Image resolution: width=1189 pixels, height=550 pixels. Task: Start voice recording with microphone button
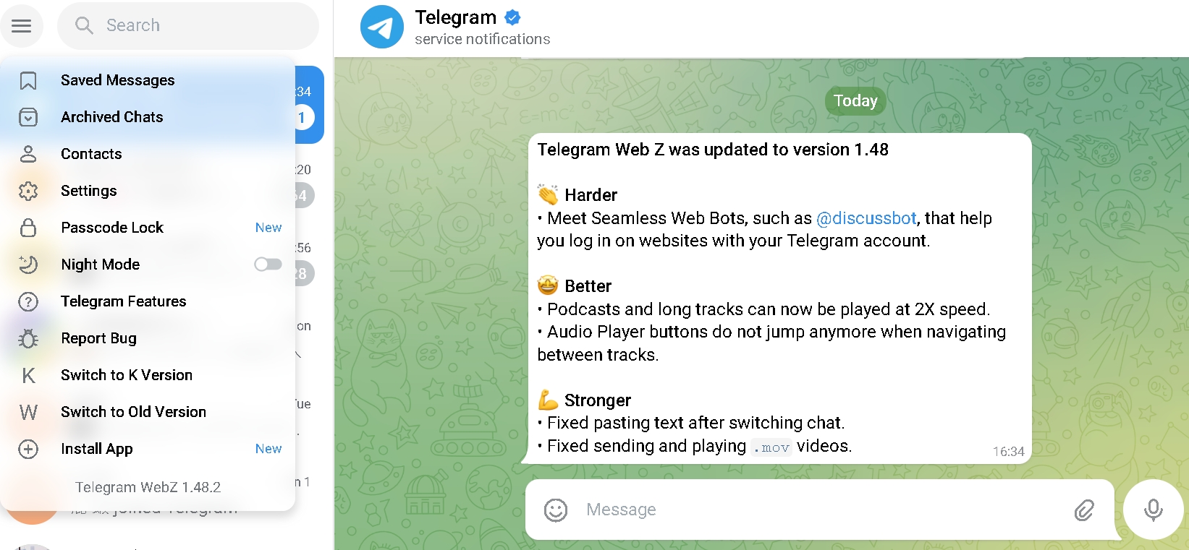click(1153, 510)
